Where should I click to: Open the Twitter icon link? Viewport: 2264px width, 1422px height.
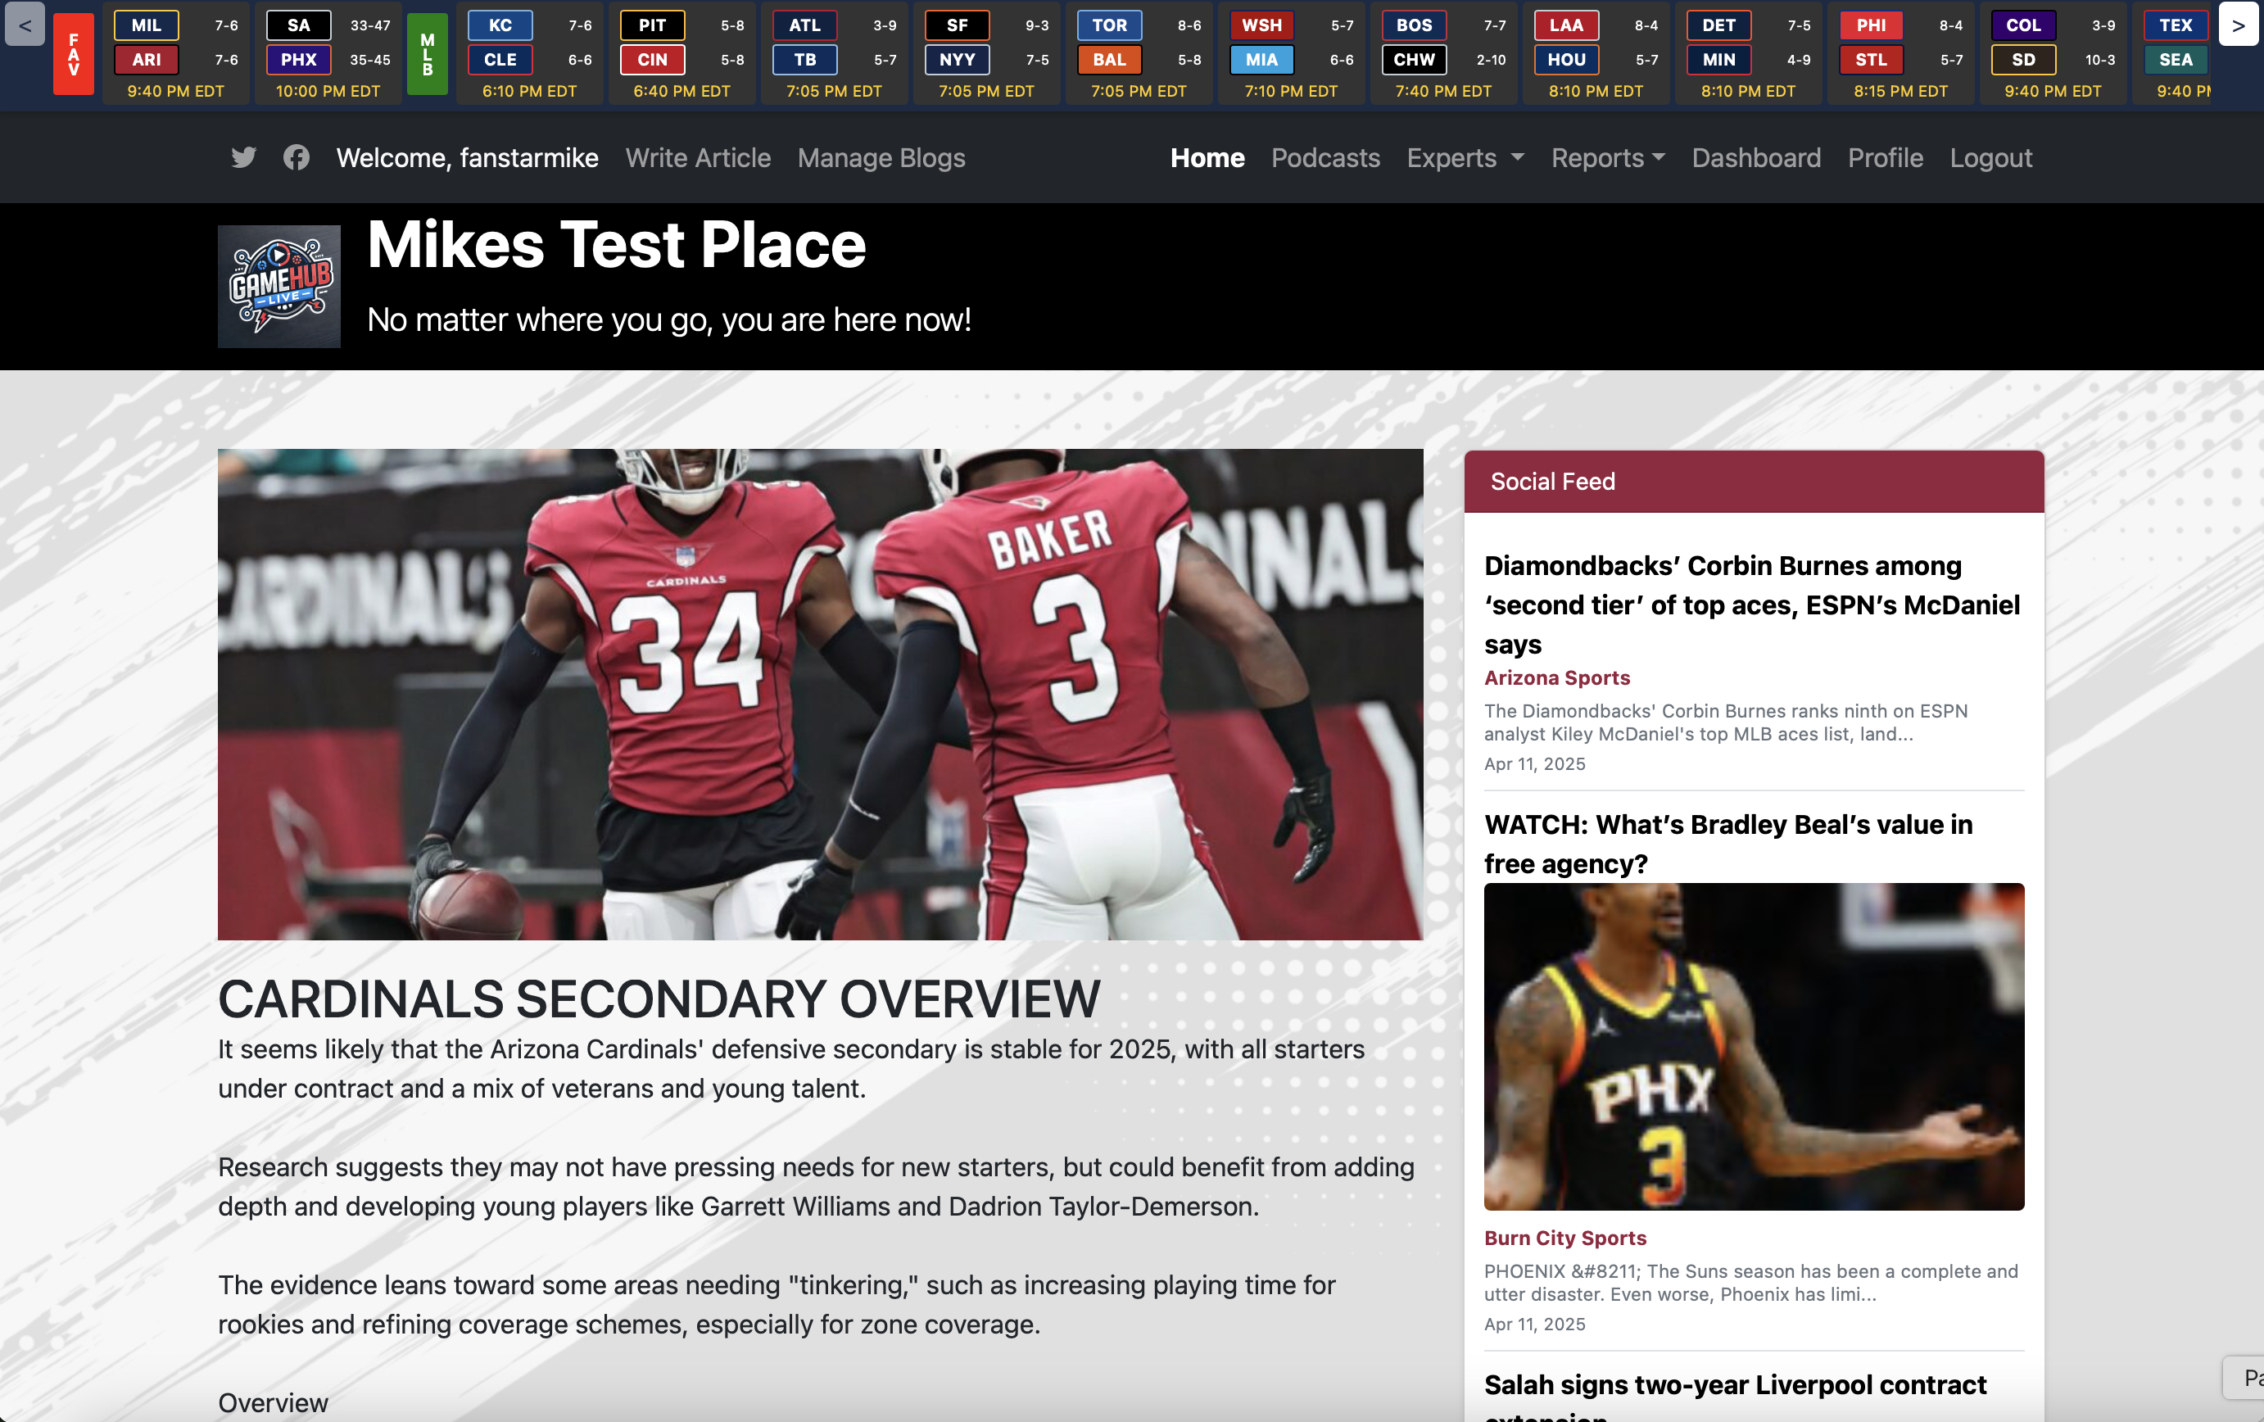(243, 157)
